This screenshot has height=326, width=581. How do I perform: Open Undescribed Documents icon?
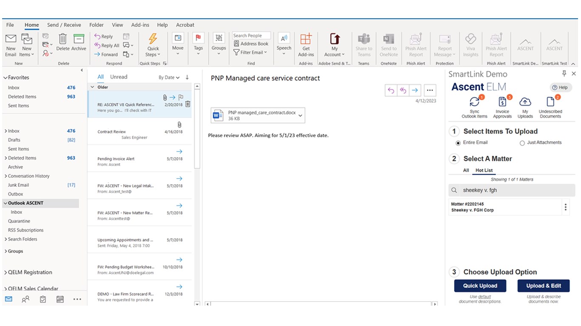point(550,102)
